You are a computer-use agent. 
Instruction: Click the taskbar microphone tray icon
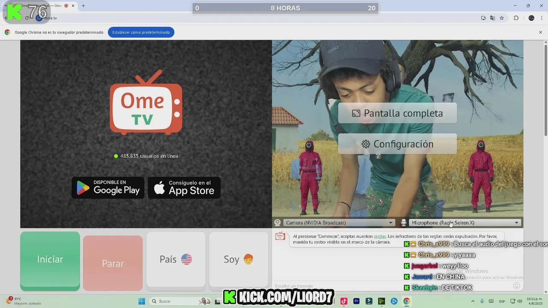482,301
